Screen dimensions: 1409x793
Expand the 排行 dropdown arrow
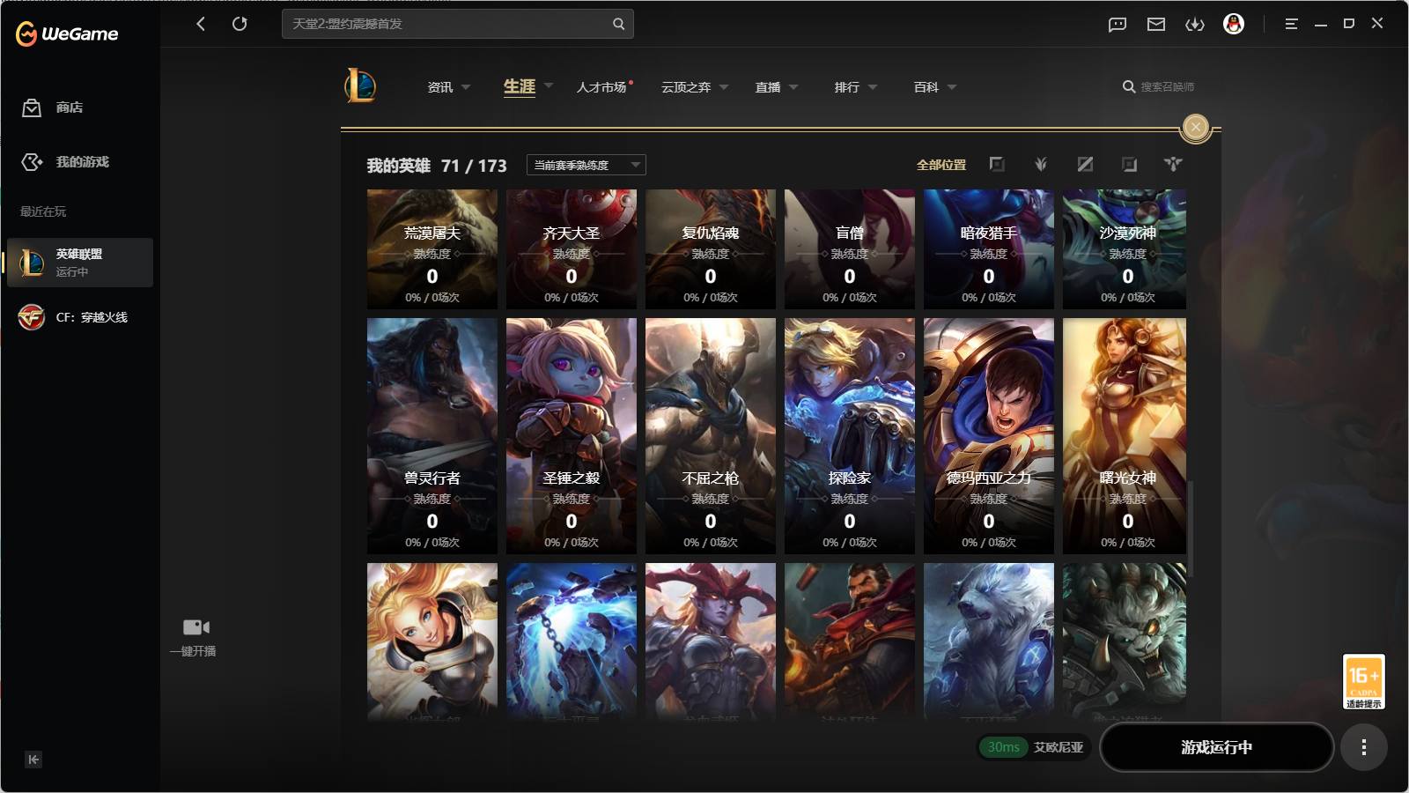tap(873, 87)
